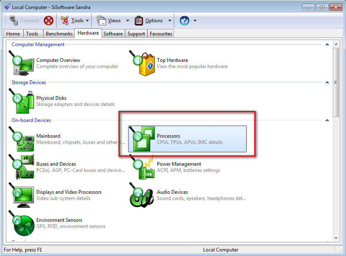Viewport: 346px width, 256px height.
Task: Click the blue Help question mark icon
Action: 185,21
